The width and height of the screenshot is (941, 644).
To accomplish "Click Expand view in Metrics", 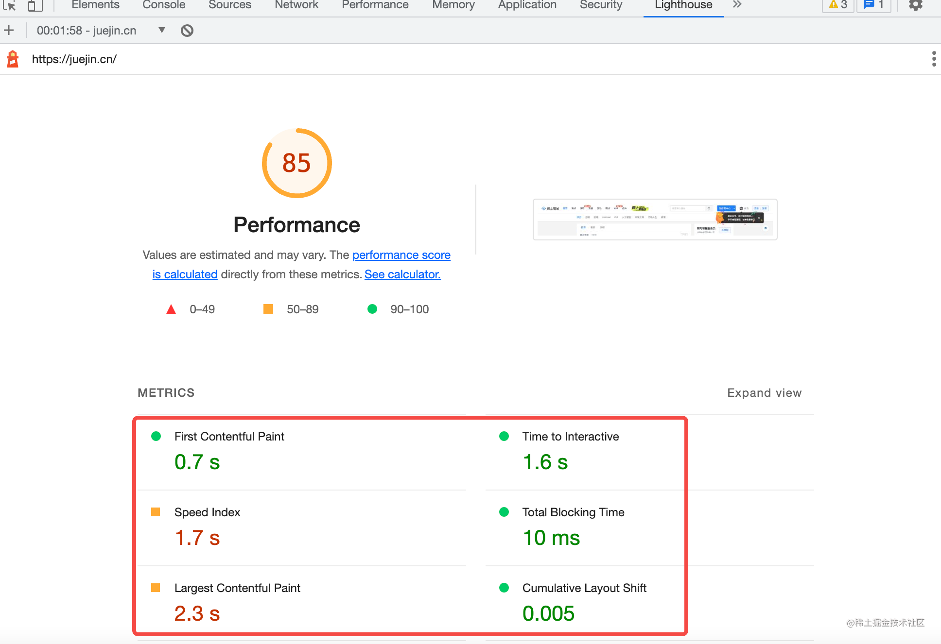I will point(764,393).
